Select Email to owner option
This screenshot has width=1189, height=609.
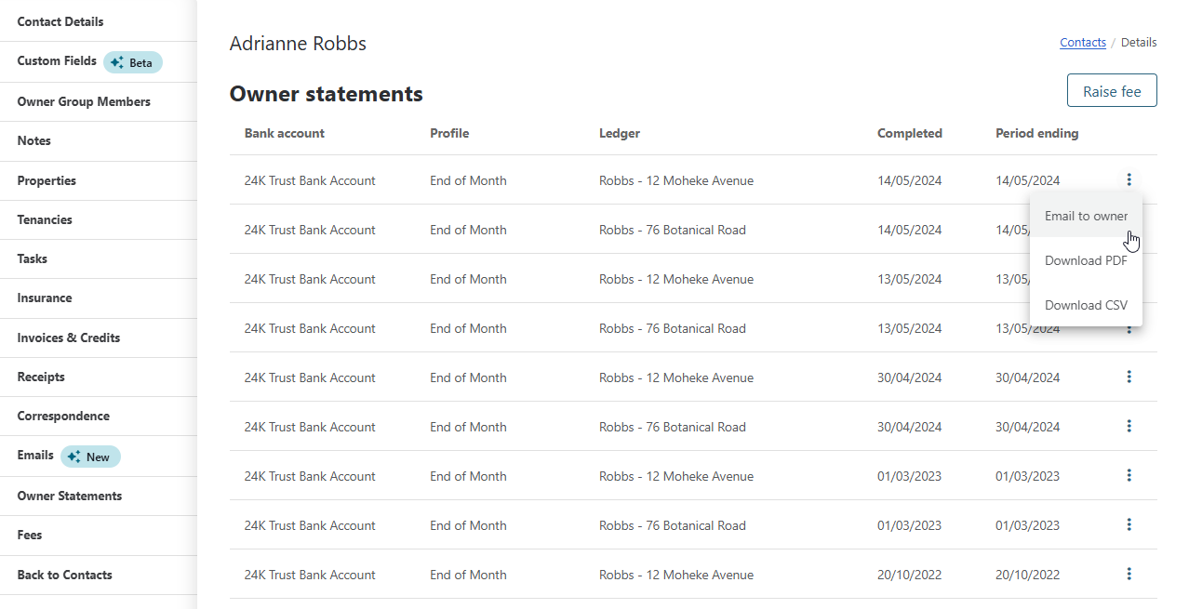[x=1086, y=216]
